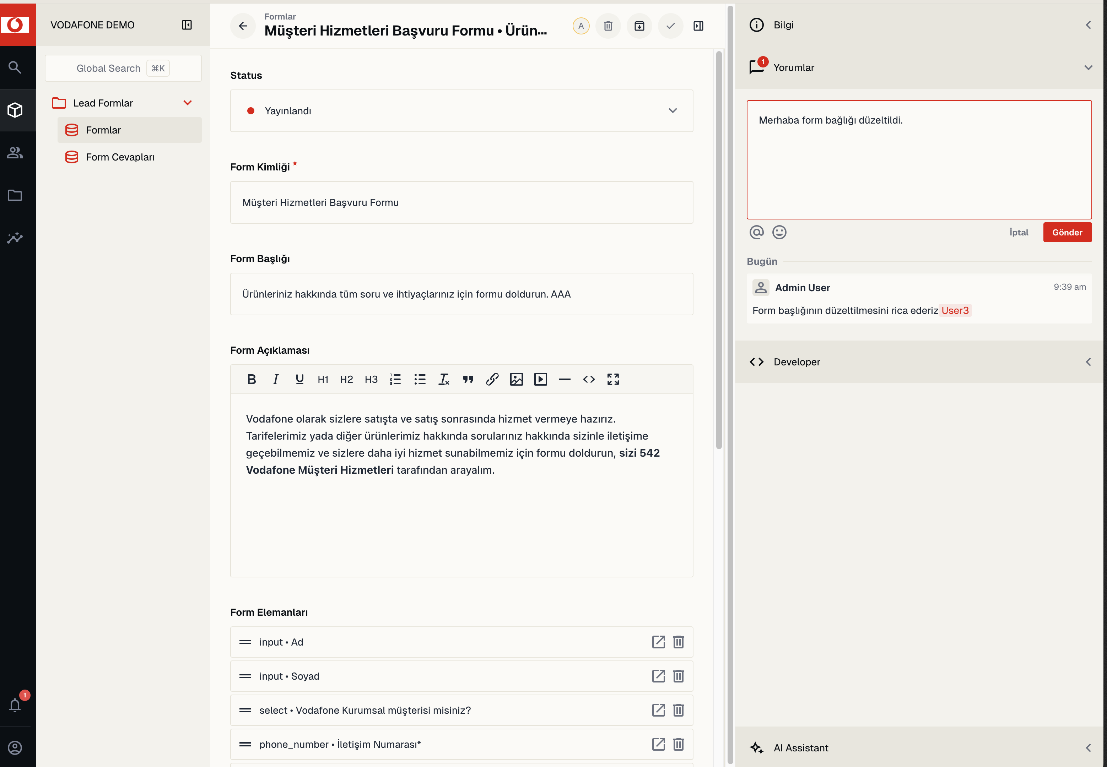Collapse the left navigation sidebar
Image resolution: width=1107 pixels, height=767 pixels.
tap(187, 25)
